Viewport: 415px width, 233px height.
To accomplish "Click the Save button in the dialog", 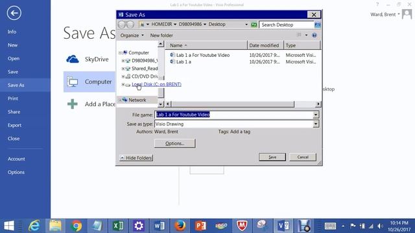I will coord(272,157).
